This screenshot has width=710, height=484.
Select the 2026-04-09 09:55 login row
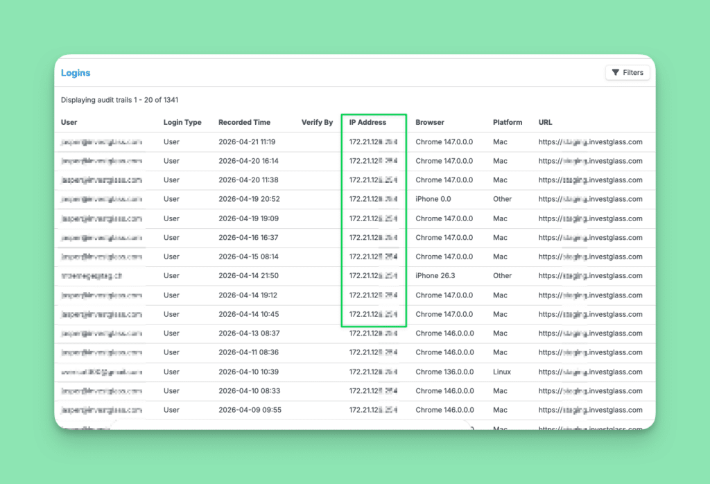tap(355, 410)
